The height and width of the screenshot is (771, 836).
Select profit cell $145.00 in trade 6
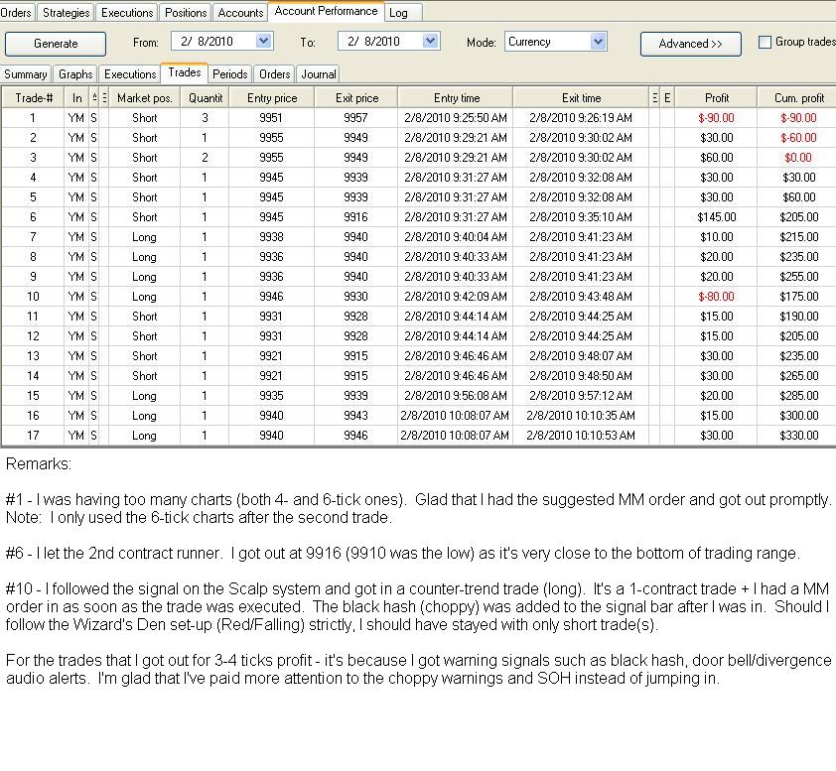[716, 217]
